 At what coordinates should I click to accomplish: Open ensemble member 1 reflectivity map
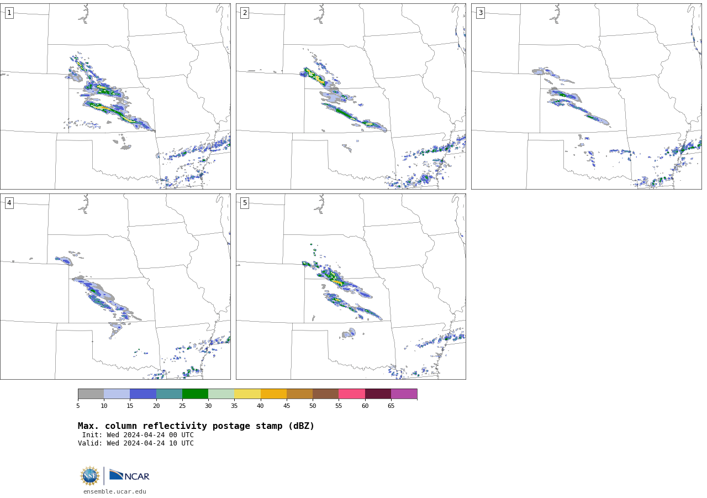(x=115, y=96)
